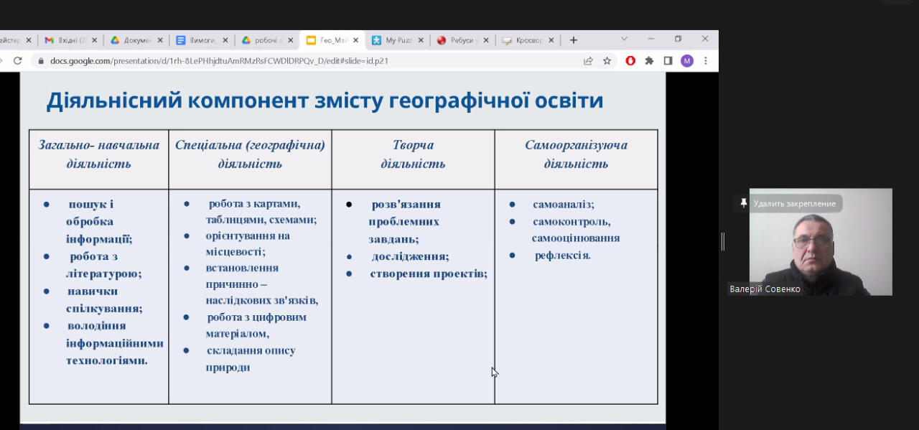Click розв'язання проблемних завдань bullet
Screen dimensions: 919x430
[405, 222]
